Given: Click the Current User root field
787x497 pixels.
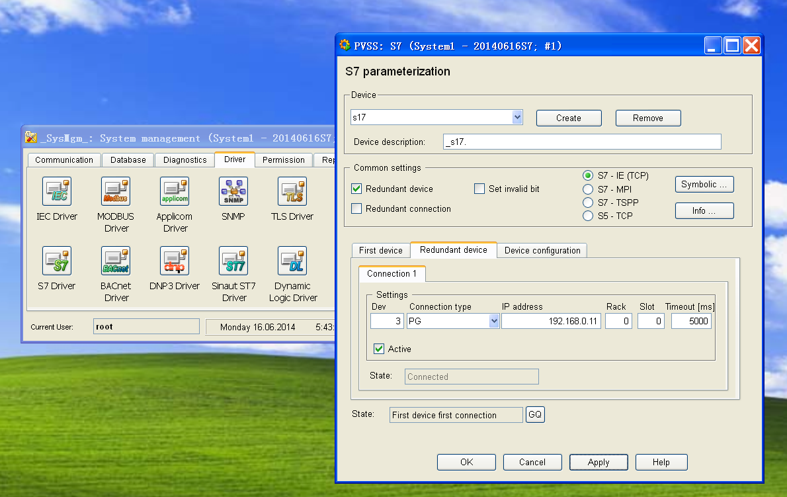Looking at the screenshot, I should (146, 326).
